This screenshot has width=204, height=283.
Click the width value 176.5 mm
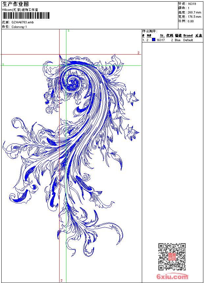tap(194, 16)
